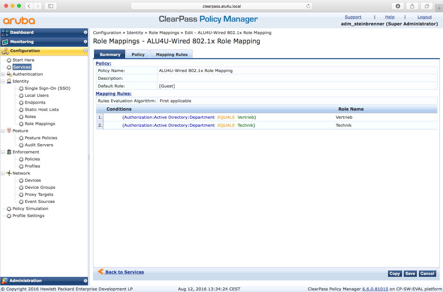
Task: Click the Logout link
Action: (424, 17)
